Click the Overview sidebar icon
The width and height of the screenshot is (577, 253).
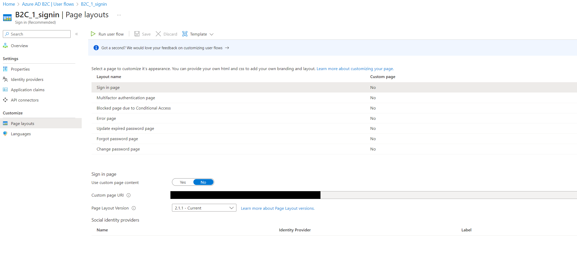[x=5, y=46]
